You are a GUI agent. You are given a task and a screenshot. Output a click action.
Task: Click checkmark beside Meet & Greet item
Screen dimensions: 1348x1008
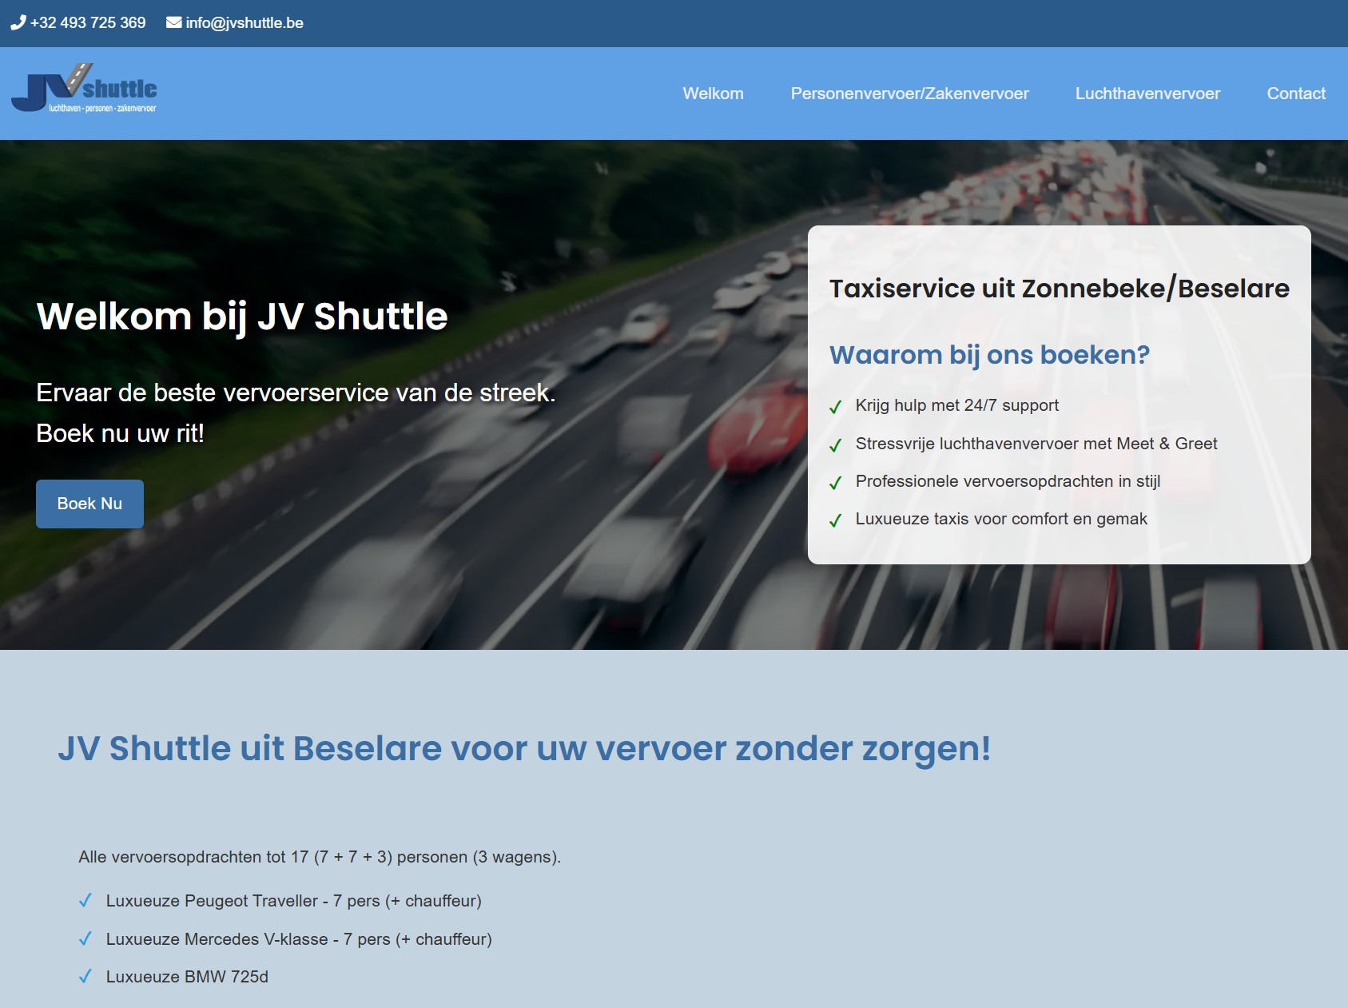tap(836, 445)
